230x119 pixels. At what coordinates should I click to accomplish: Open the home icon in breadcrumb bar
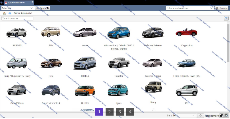(4, 13)
